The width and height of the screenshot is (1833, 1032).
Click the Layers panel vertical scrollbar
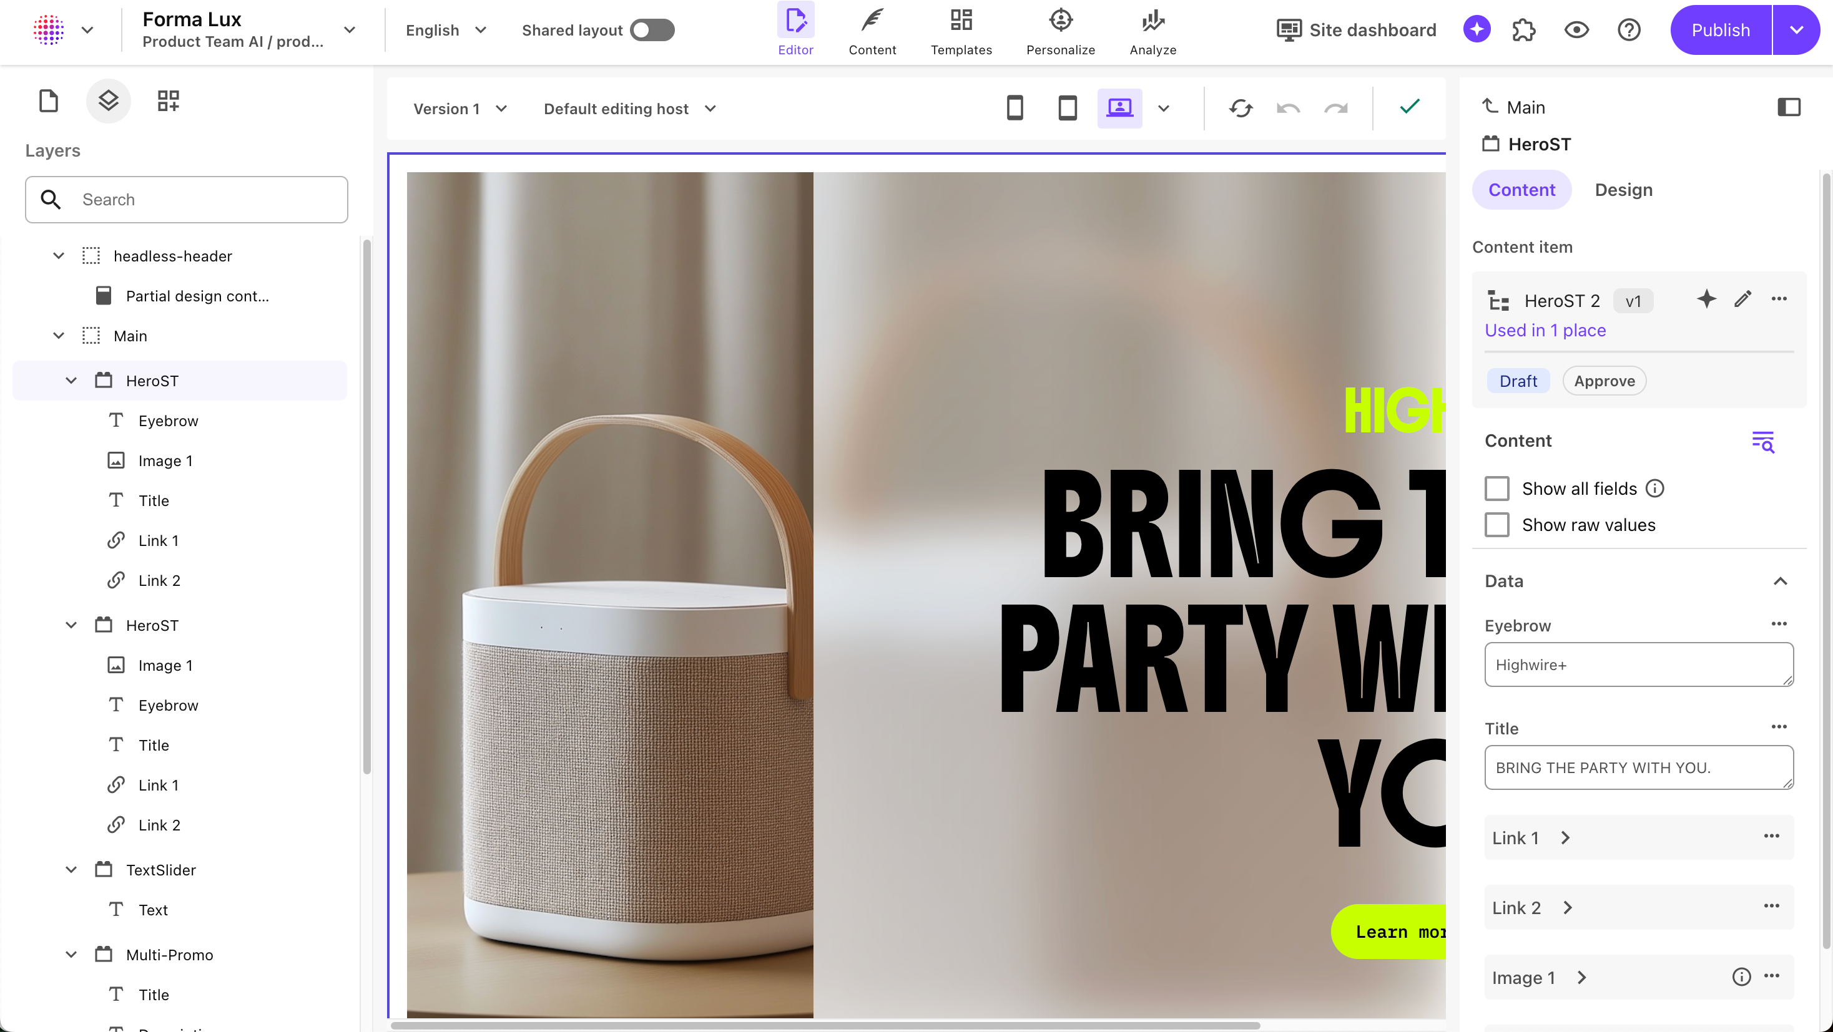(366, 507)
